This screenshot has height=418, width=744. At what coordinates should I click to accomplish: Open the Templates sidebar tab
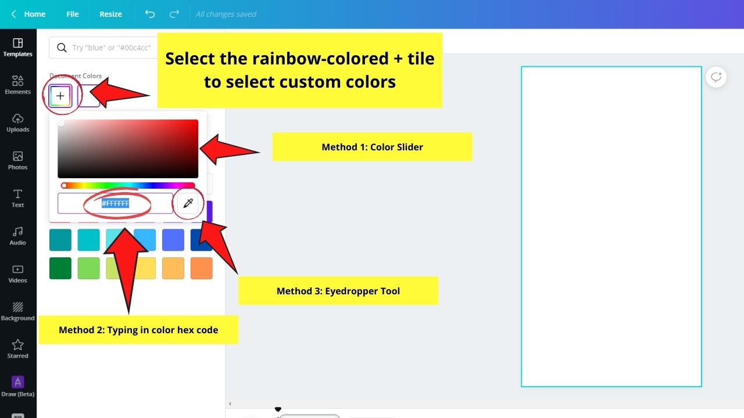click(18, 48)
